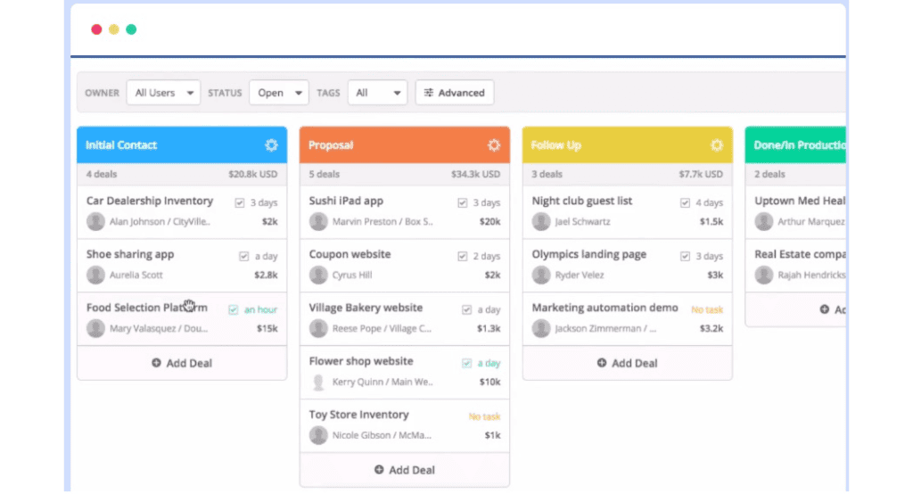This screenshot has height=494, width=913.
Task: Select the Initial Contact column header
Action: [182, 145]
